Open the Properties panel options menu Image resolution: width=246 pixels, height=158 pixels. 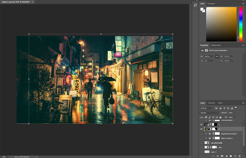(243, 45)
